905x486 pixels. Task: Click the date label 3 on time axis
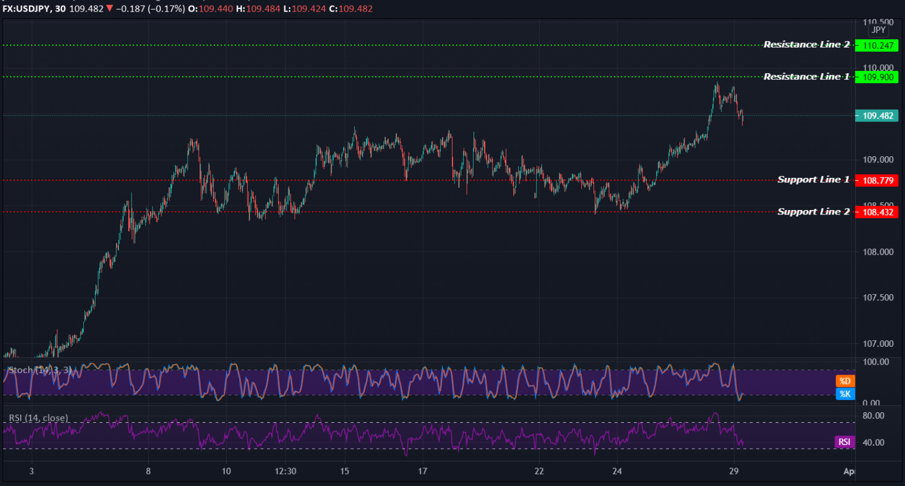[32, 471]
